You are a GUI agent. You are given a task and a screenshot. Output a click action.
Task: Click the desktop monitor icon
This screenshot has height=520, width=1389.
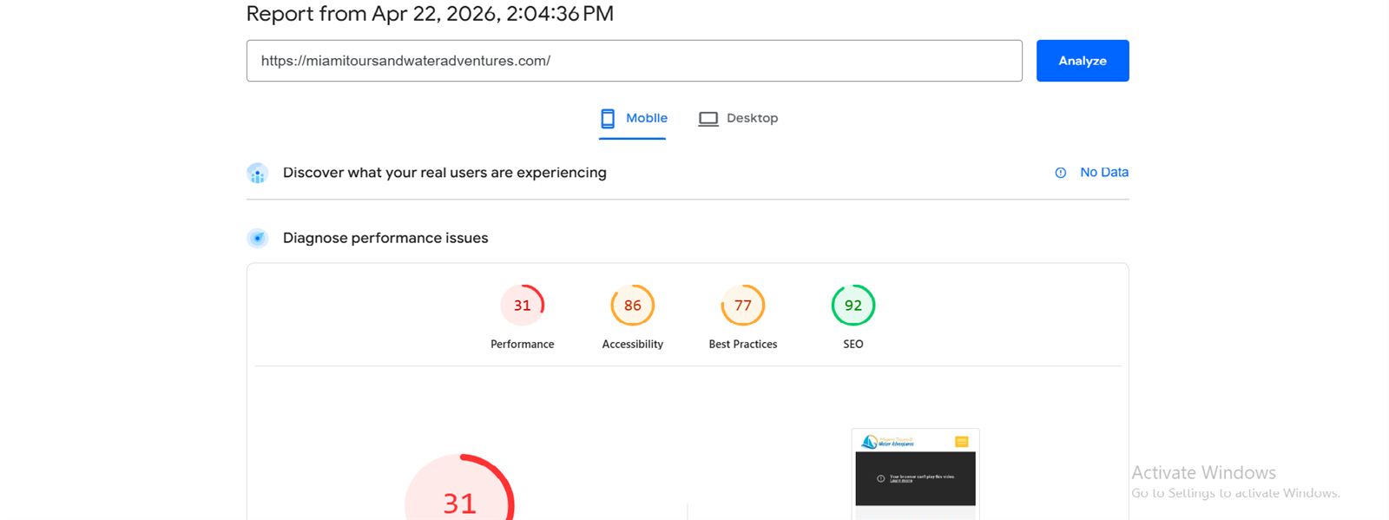pyautogui.click(x=708, y=119)
